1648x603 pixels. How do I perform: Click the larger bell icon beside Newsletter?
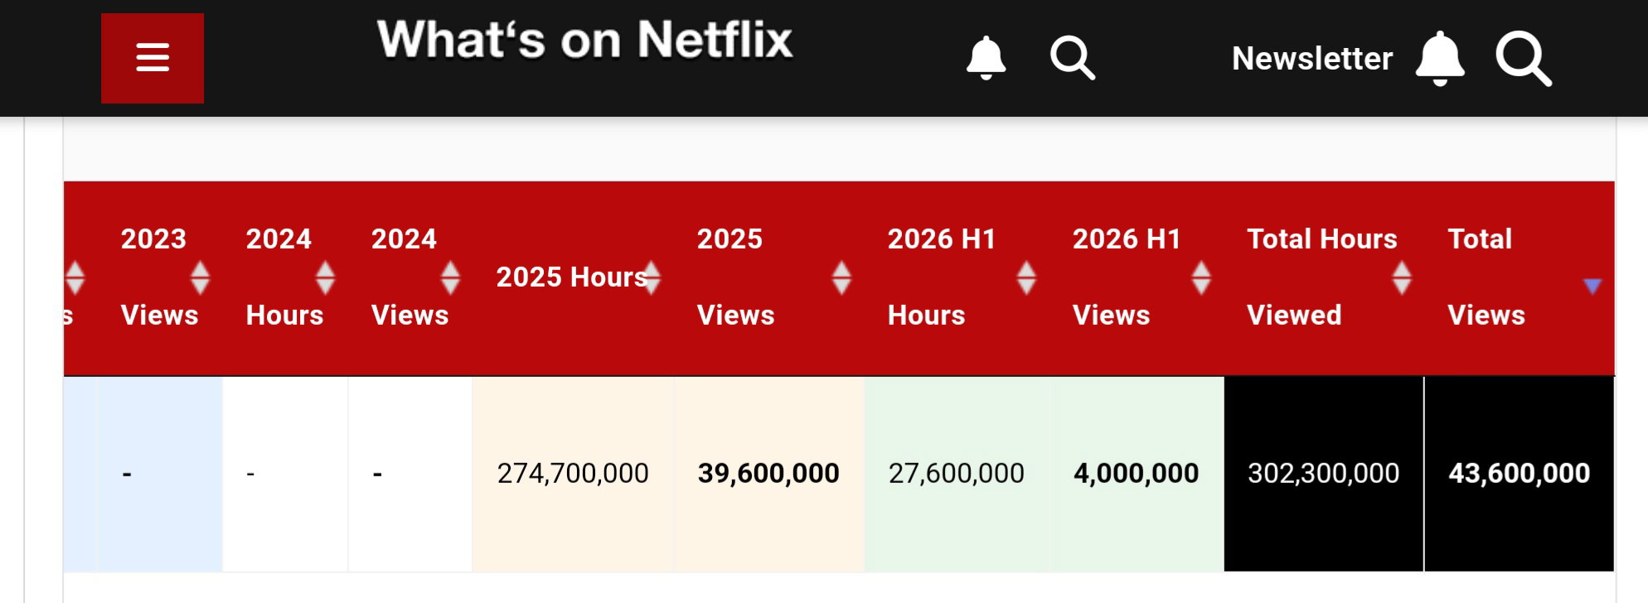(x=1440, y=59)
